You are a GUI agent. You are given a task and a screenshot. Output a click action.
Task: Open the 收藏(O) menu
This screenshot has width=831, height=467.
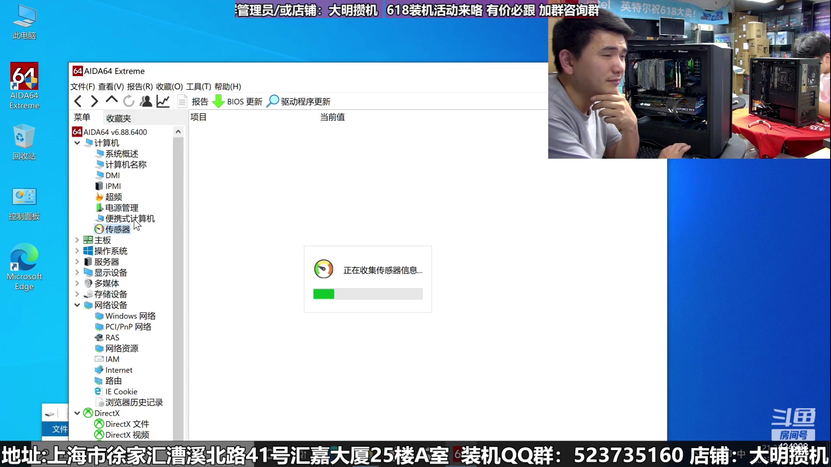point(169,86)
